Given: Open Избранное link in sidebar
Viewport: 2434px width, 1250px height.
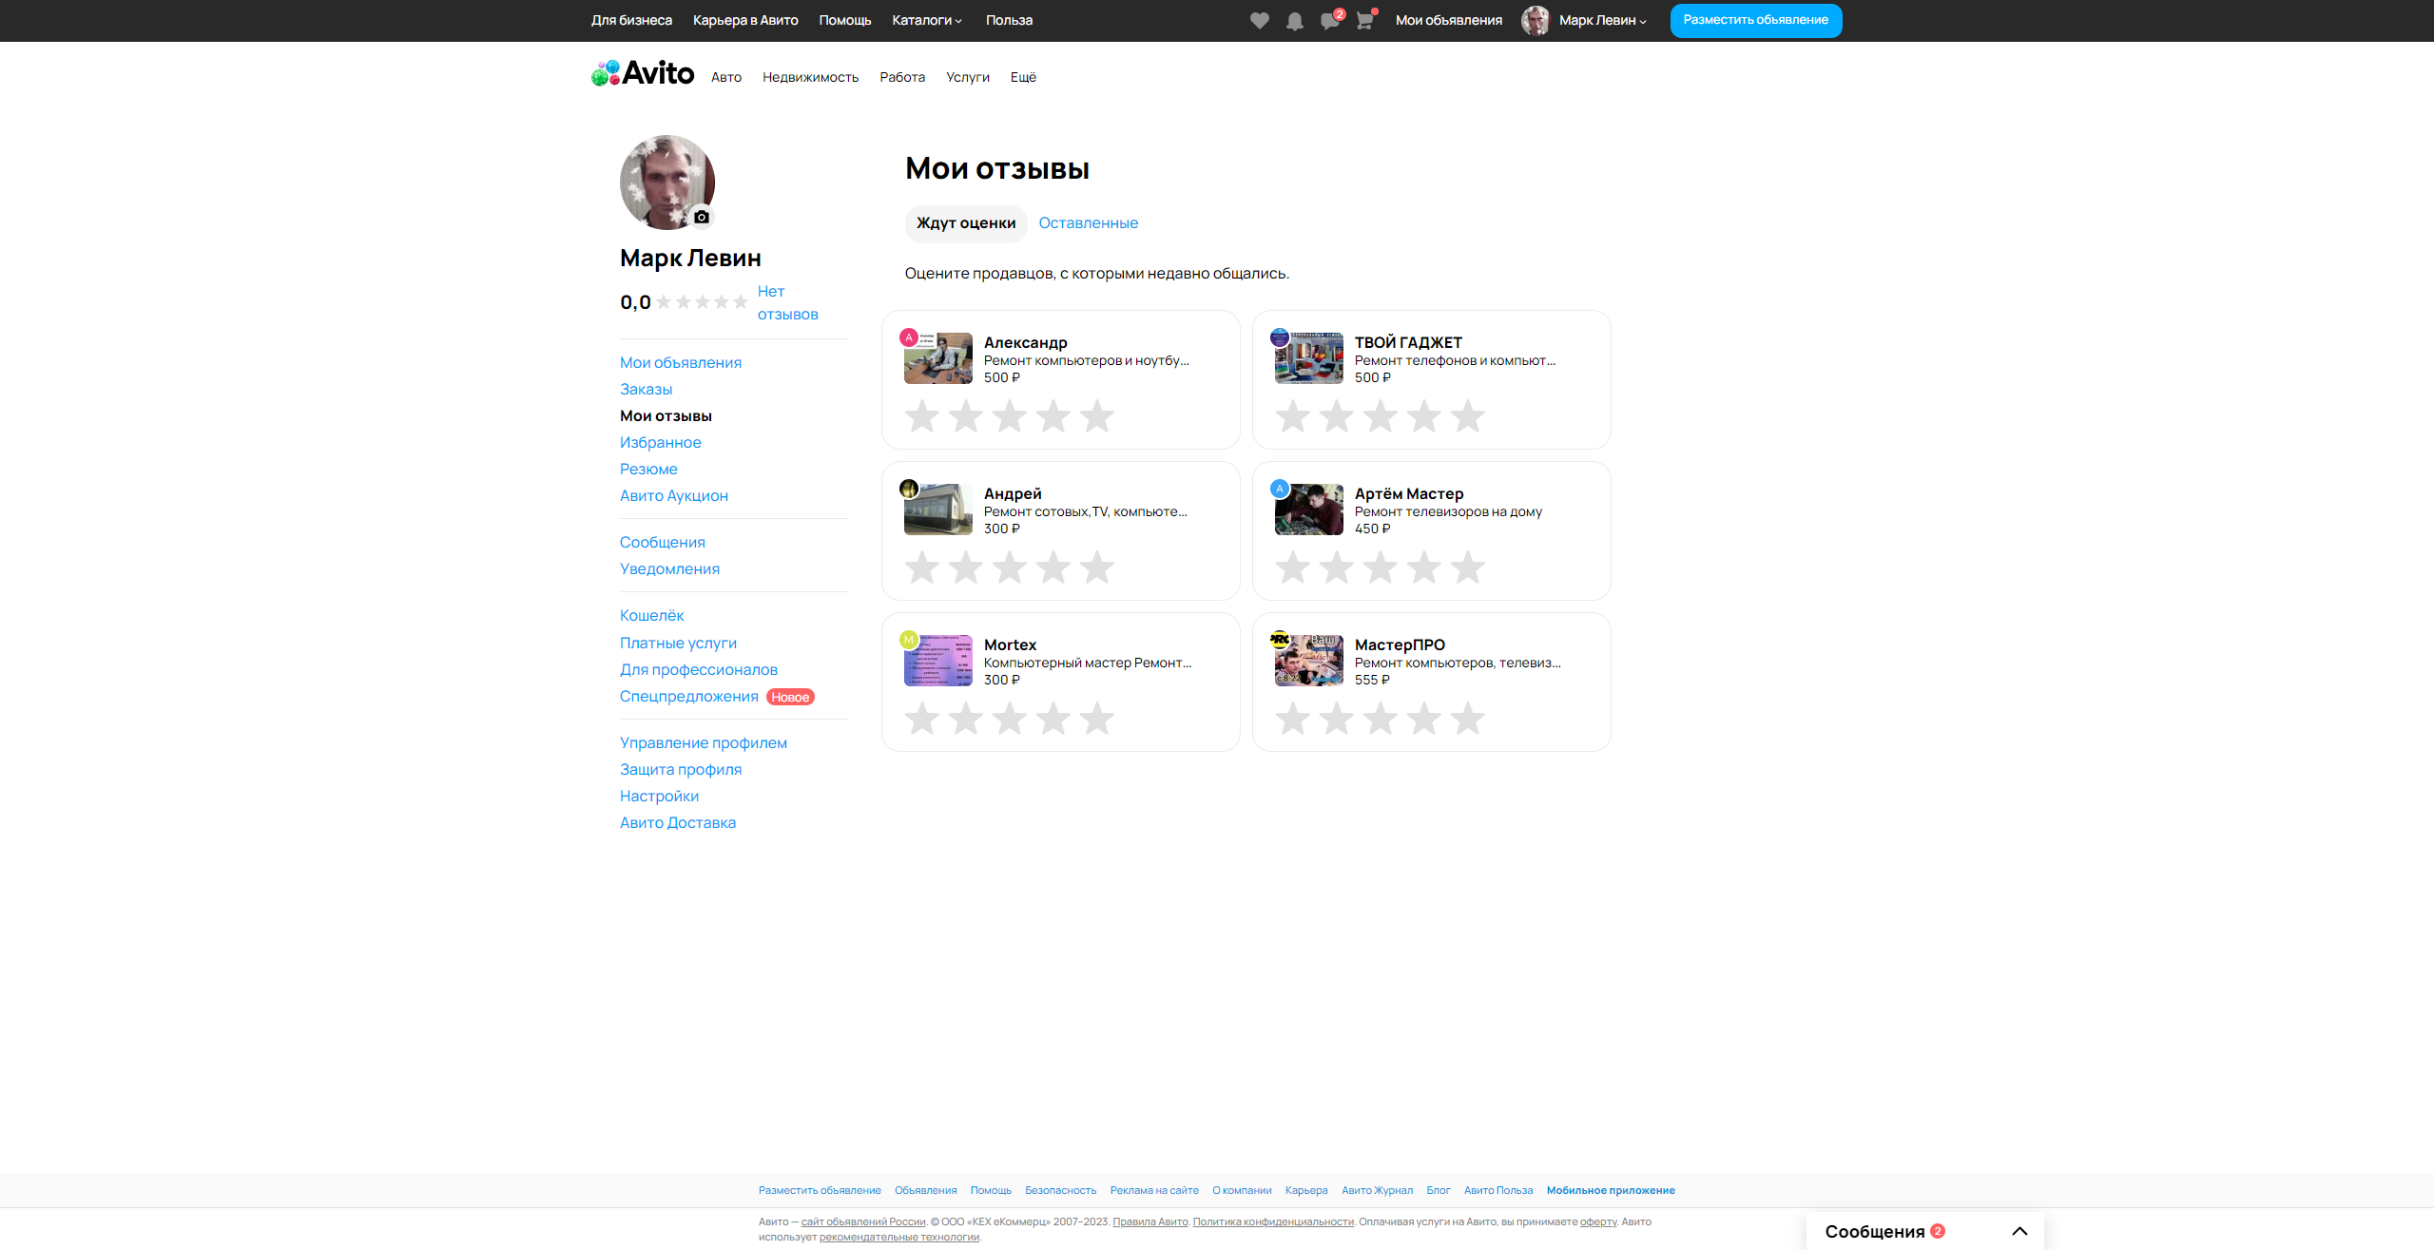Looking at the screenshot, I should tap(660, 442).
